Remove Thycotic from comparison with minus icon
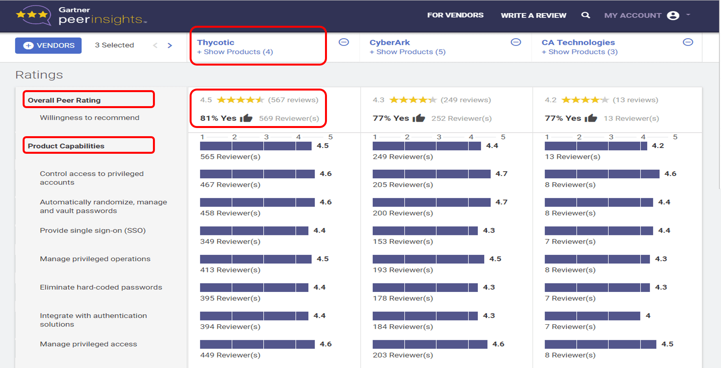Image resolution: width=721 pixels, height=368 pixels. pyautogui.click(x=344, y=42)
